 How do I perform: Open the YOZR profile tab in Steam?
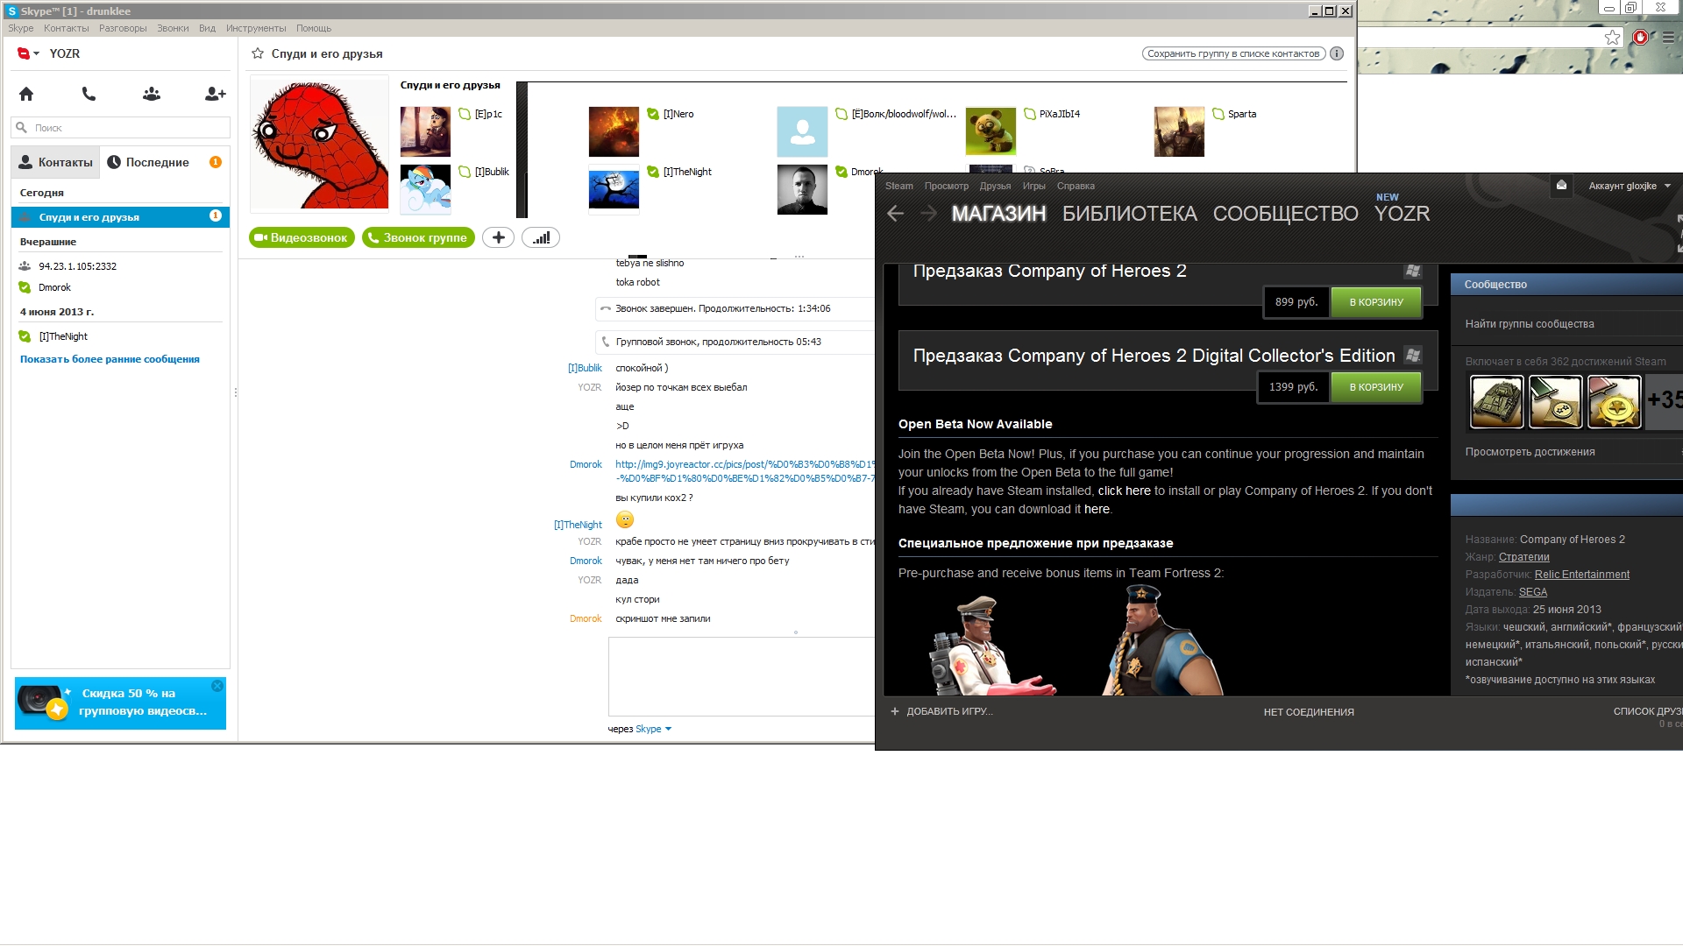pyautogui.click(x=1402, y=214)
